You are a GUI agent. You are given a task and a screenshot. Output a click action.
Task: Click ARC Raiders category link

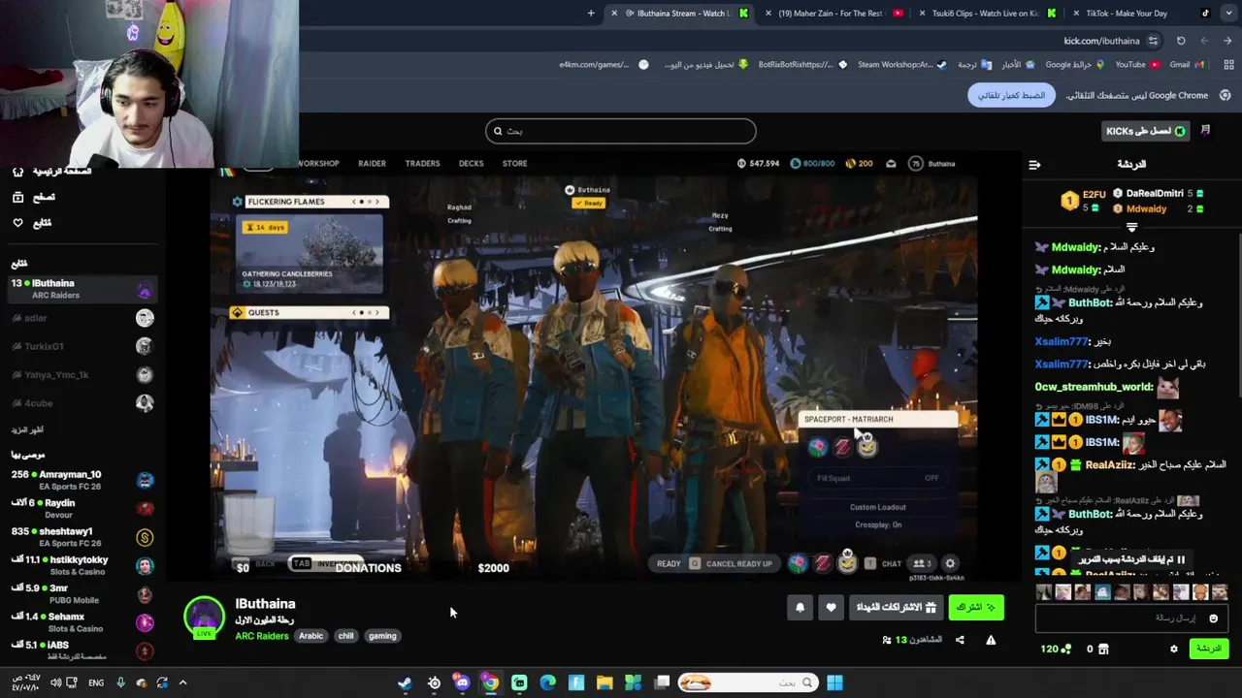point(262,636)
